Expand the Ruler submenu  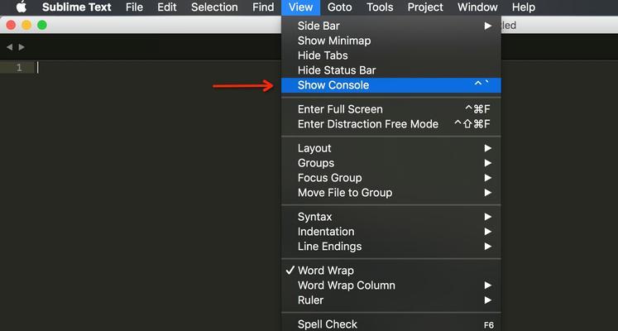391,300
